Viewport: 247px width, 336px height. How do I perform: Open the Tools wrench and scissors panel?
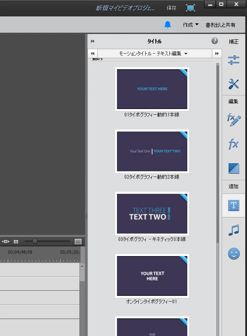(x=234, y=84)
